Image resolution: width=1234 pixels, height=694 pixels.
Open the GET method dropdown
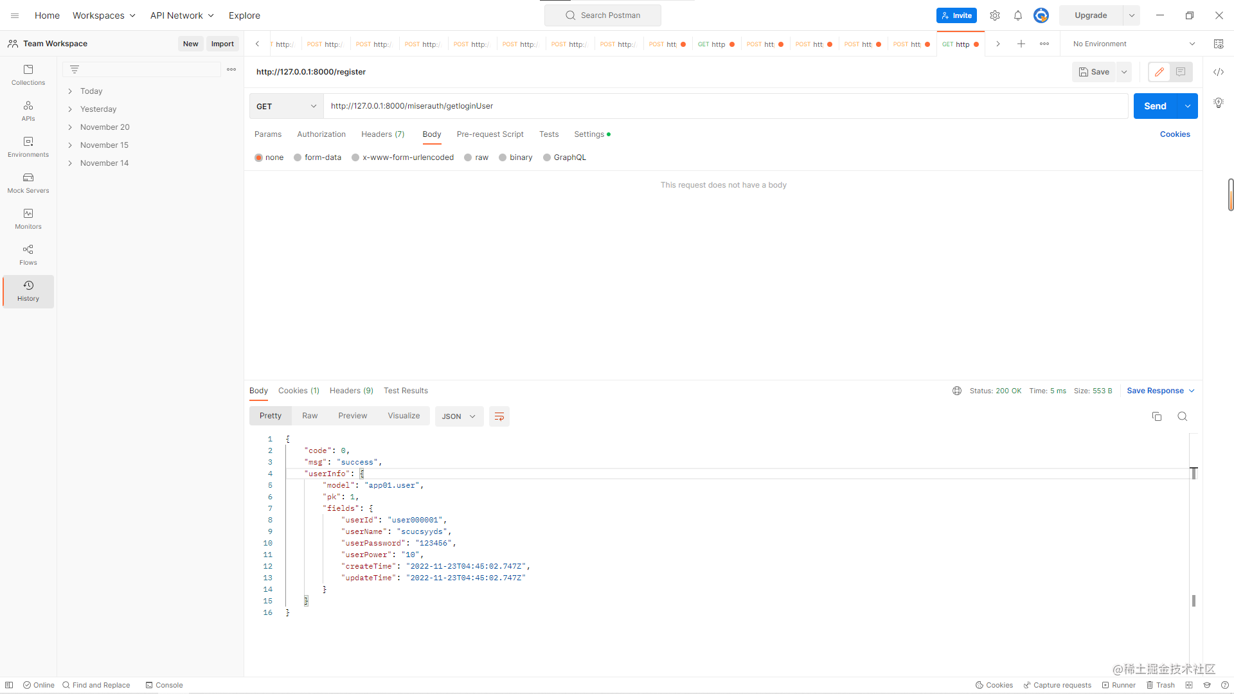[286, 106]
